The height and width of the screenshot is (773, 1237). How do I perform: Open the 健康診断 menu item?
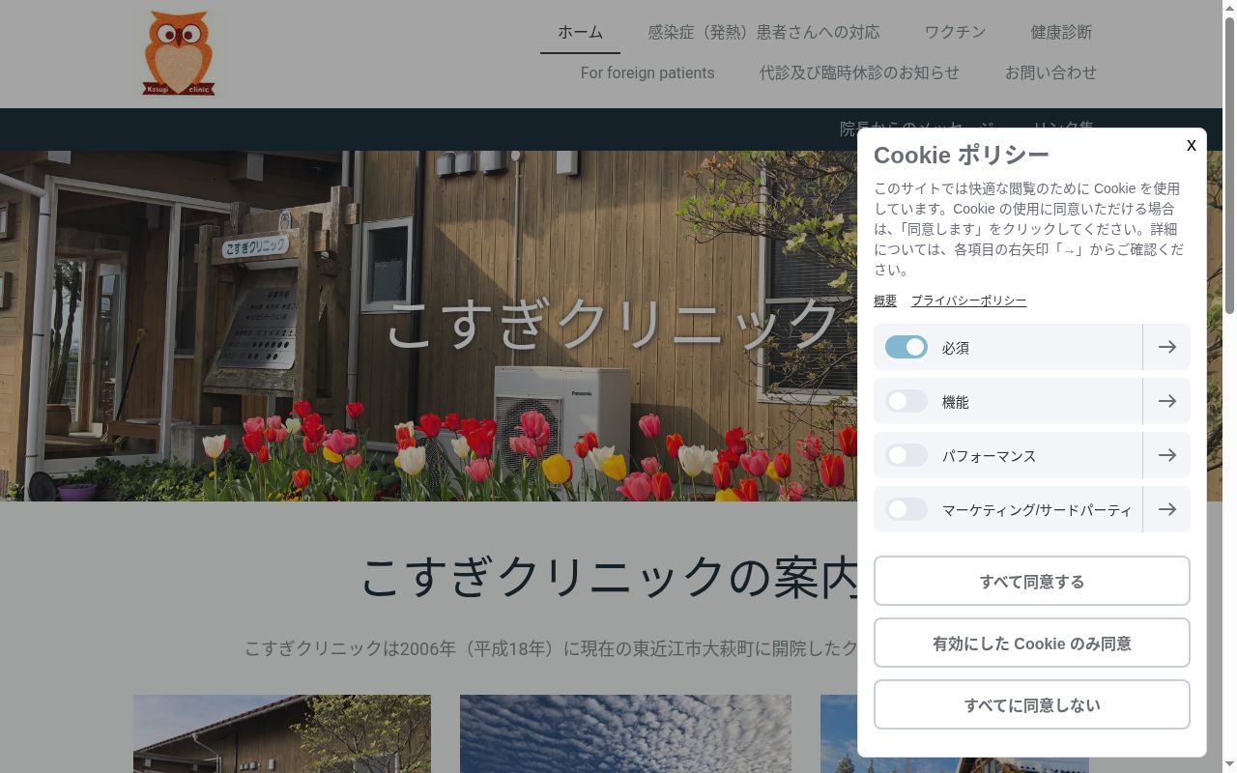[x=1061, y=32]
